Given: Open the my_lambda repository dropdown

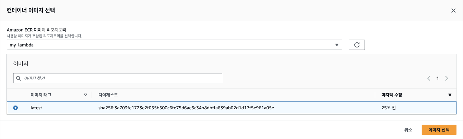Looking at the screenshot, I should (x=175, y=45).
